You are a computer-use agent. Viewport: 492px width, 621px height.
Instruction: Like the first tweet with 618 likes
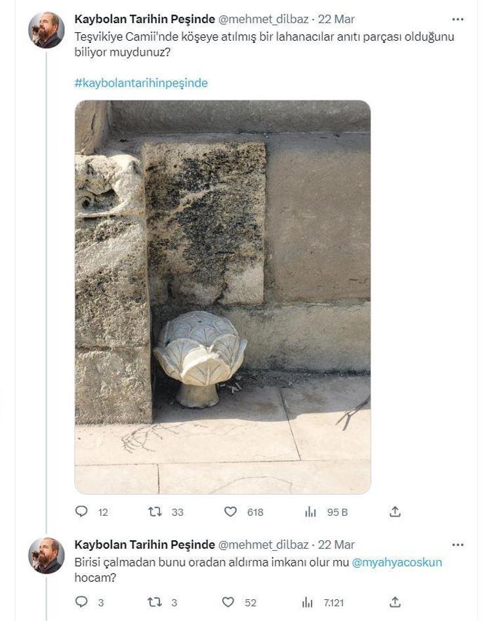point(230,512)
